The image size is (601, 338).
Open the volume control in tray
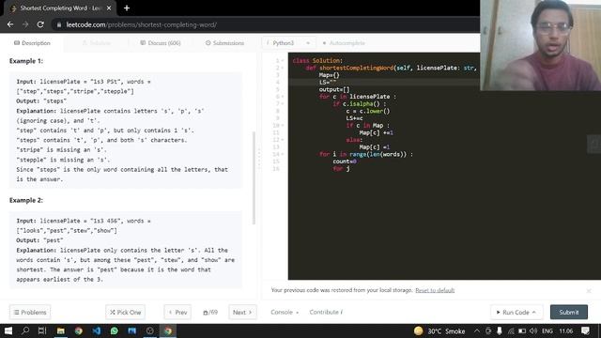coord(533,330)
